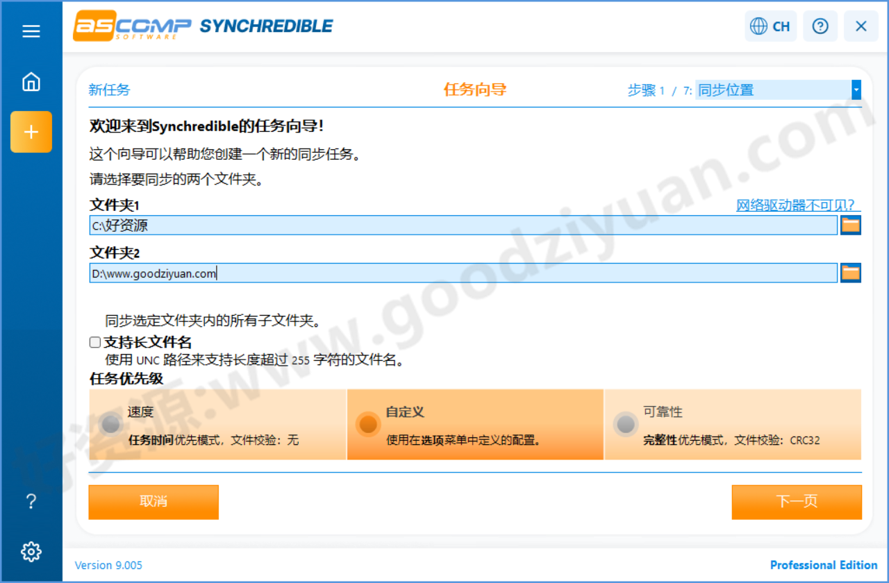
Task: Open the sidebar hamburger menu
Action: point(31,31)
